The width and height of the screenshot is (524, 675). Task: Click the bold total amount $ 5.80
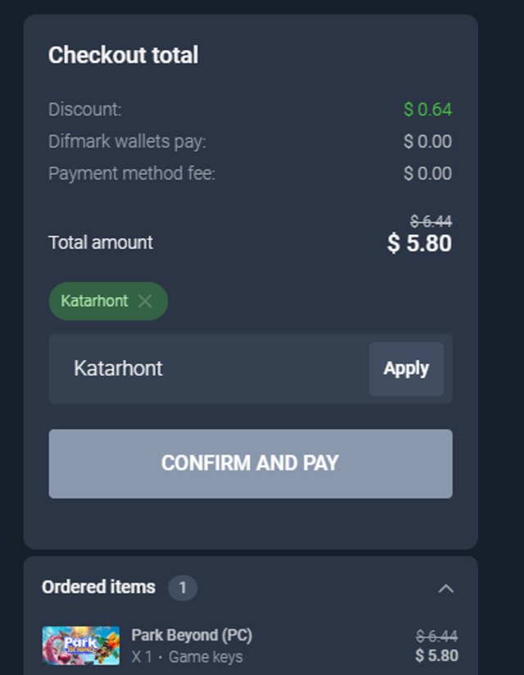point(419,243)
